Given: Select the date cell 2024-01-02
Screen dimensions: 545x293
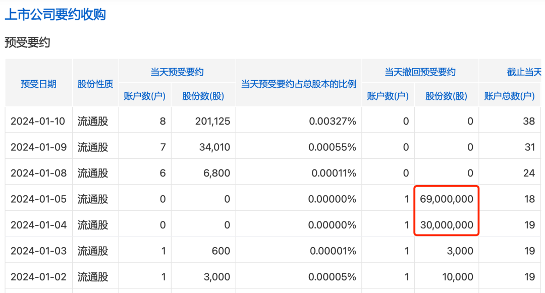Looking at the screenshot, I should point(38,277).
